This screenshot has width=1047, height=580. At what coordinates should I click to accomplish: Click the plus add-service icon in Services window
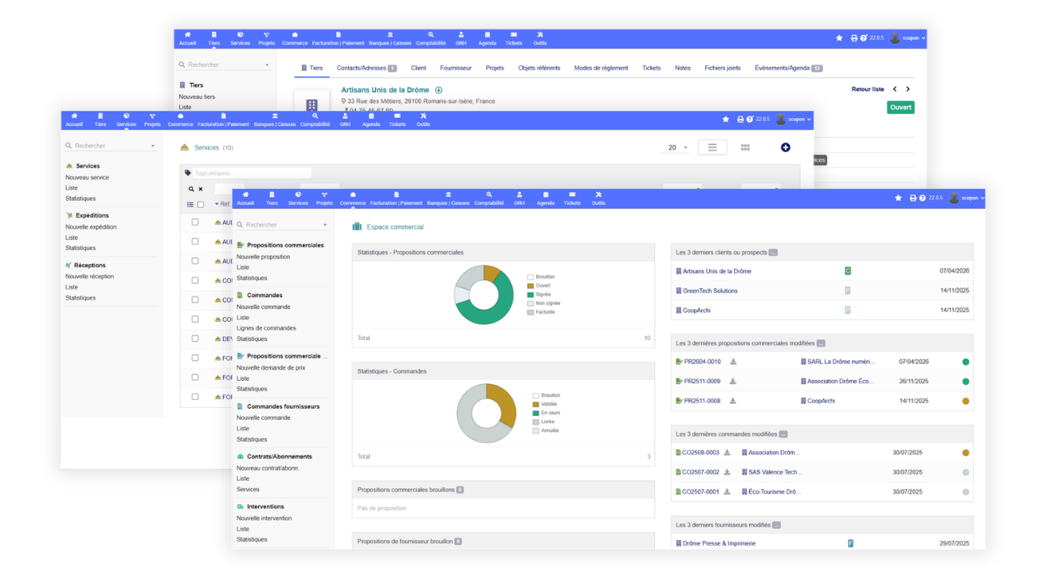pyautogui.click(x=786, y=147)
